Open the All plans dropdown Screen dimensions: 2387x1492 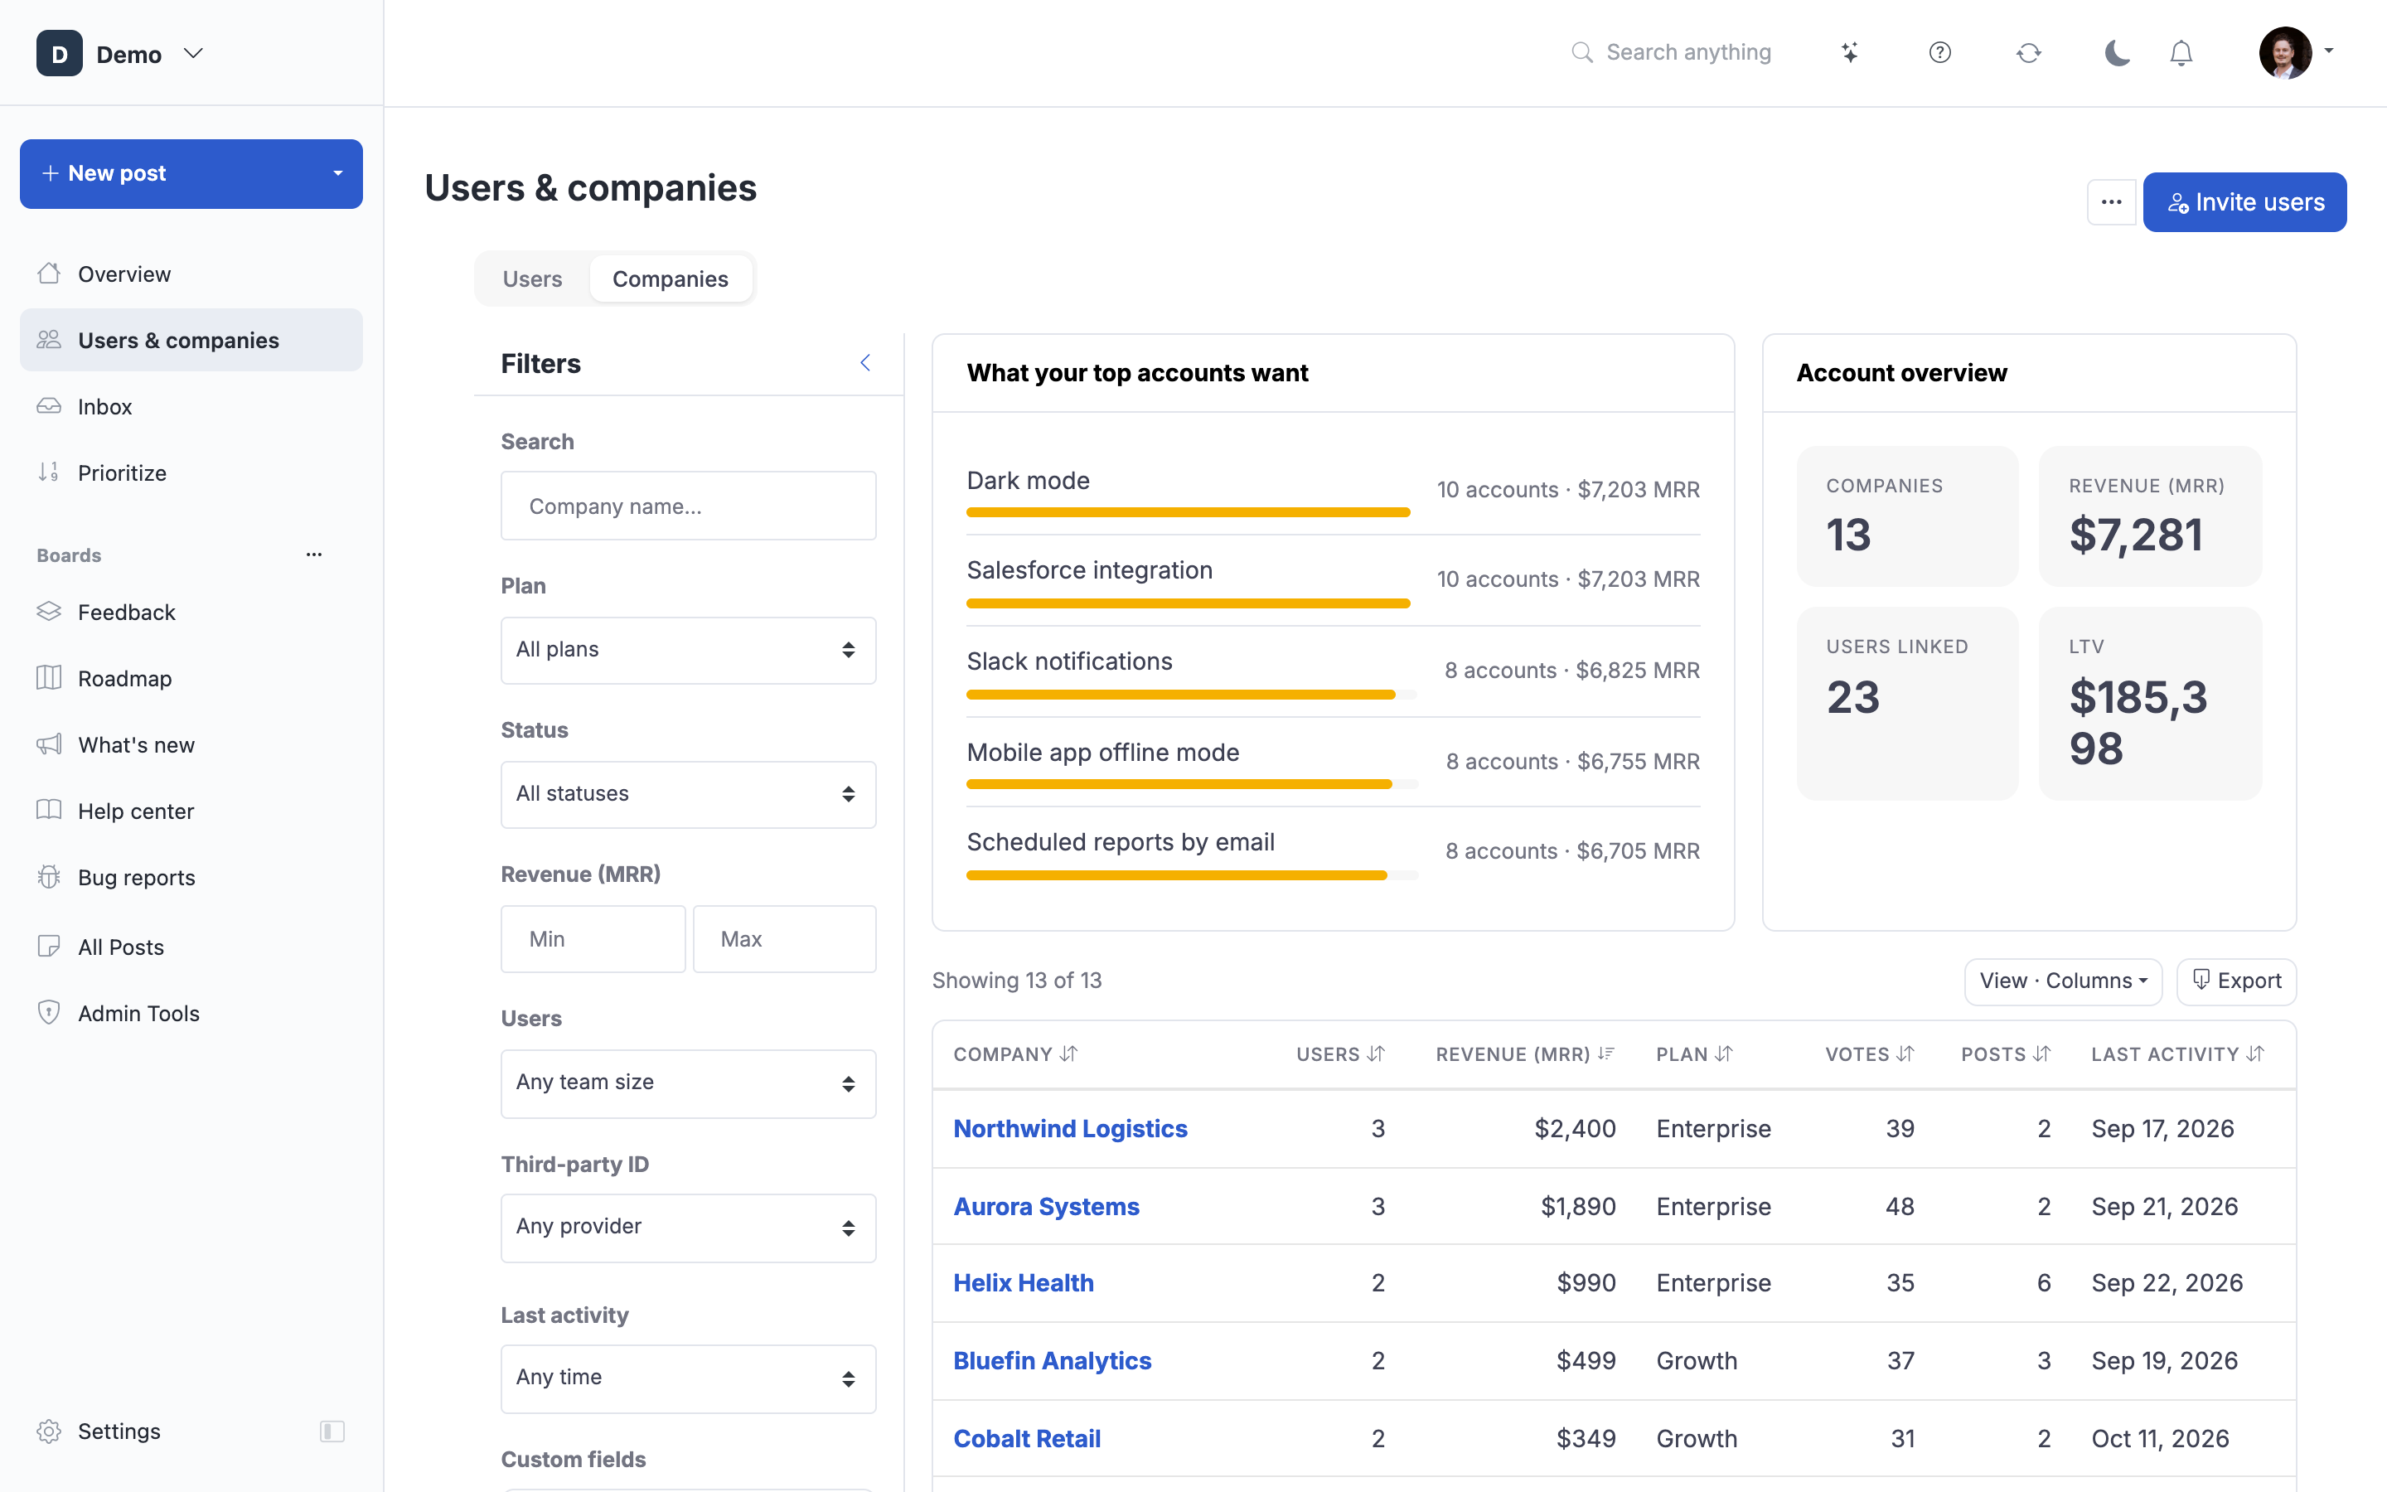click(687, 651)
